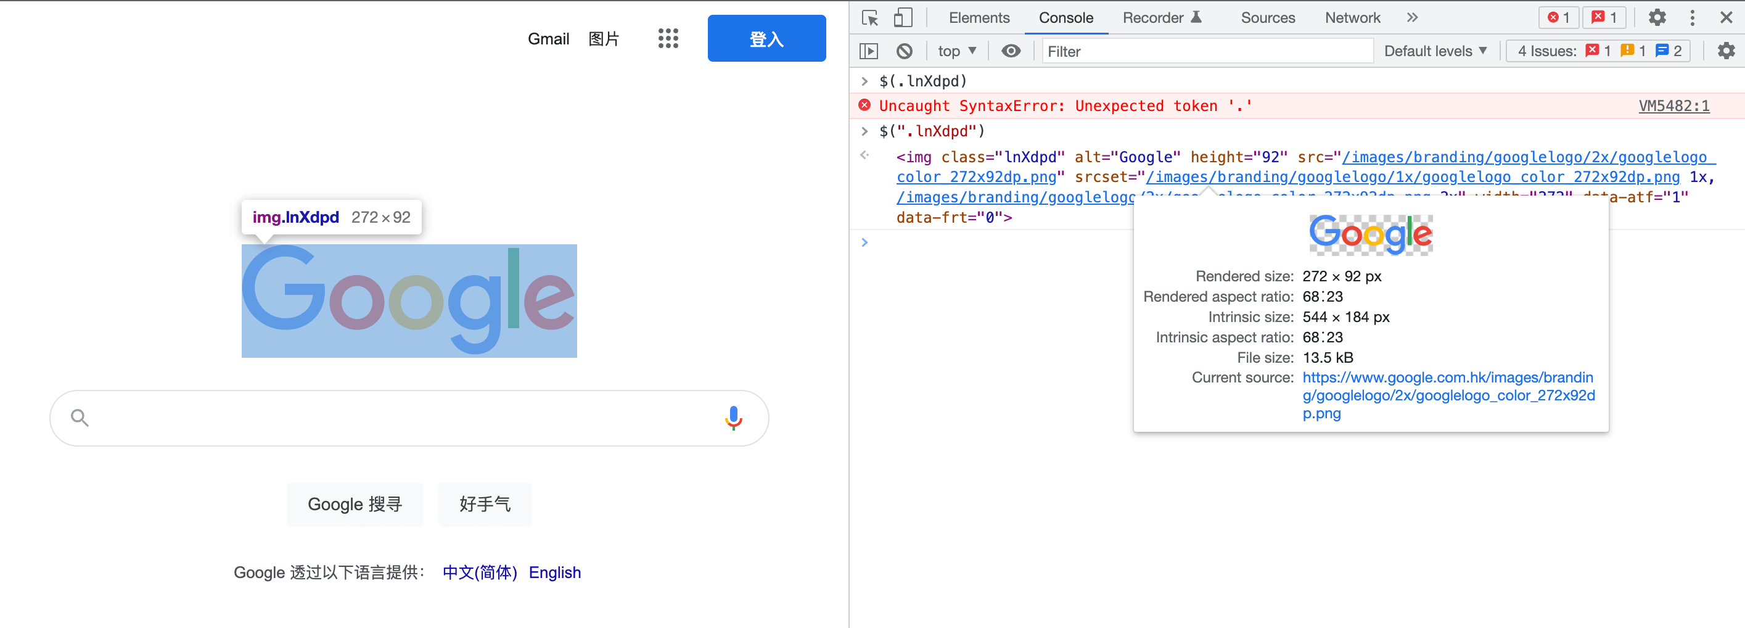Click the $(.lnXdpd) console input line
1745x628 pixels.
tap(922, 81)
